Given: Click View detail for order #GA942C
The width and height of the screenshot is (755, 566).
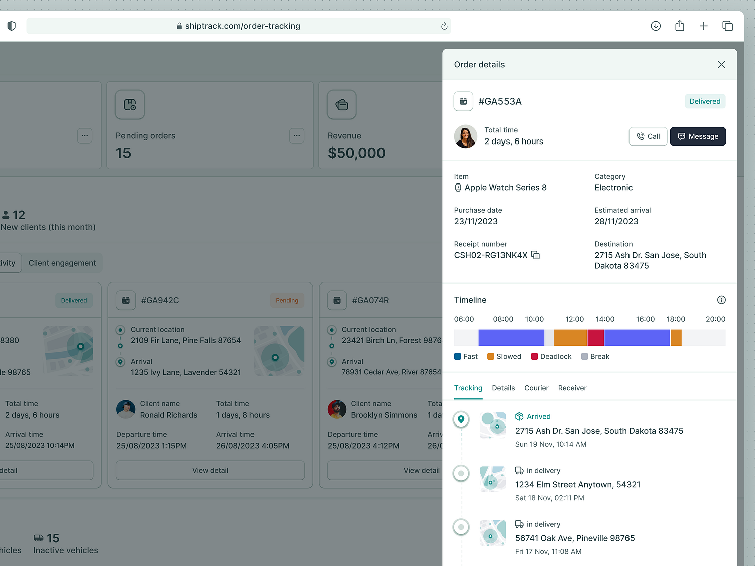Looking at the screenshot, I should click(210, 470).
